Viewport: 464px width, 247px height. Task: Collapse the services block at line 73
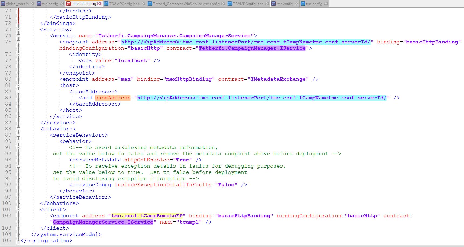(18, 29)
